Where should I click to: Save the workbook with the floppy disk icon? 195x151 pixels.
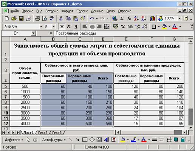tap(21, 19)
